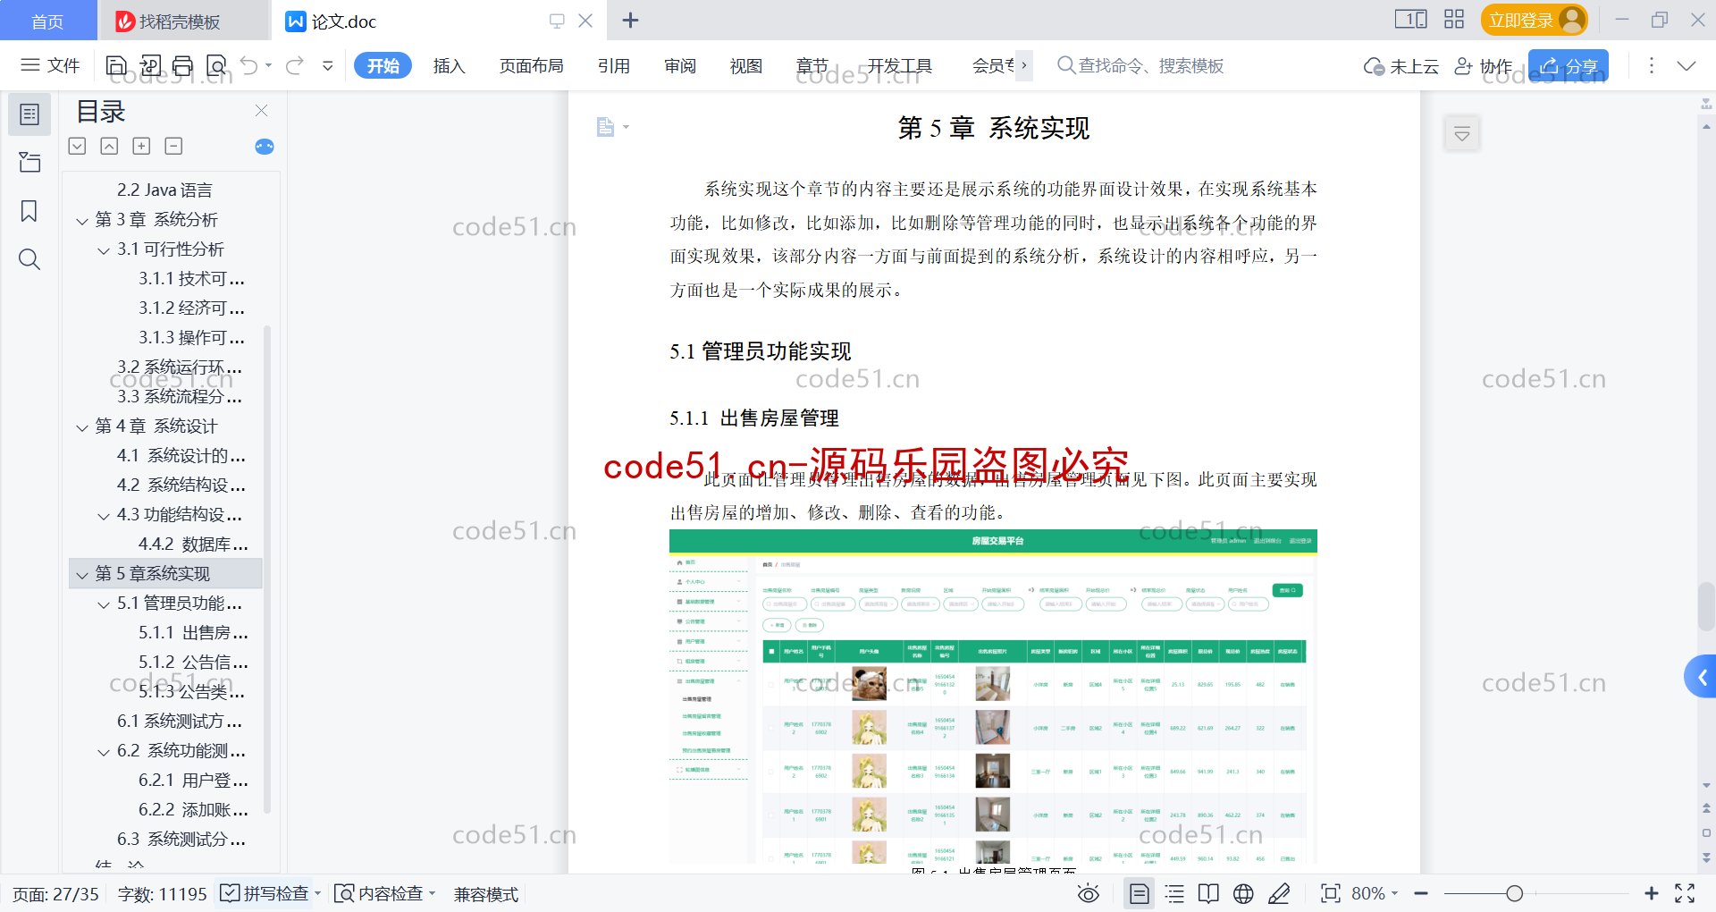The height and width of the screenshot is (912, 1716).
Task: Click the fit page icon
Action: point(1330,893)
